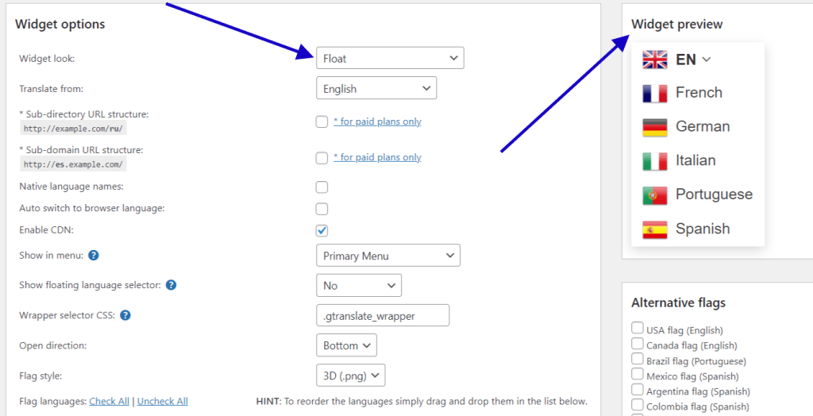The image size is (813, 416).
Task: Check Colombia flag (Spanish) option
Action: click(638, 404)
